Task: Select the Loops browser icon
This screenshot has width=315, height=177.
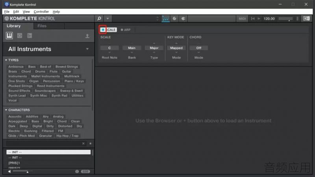Action: 19,35
